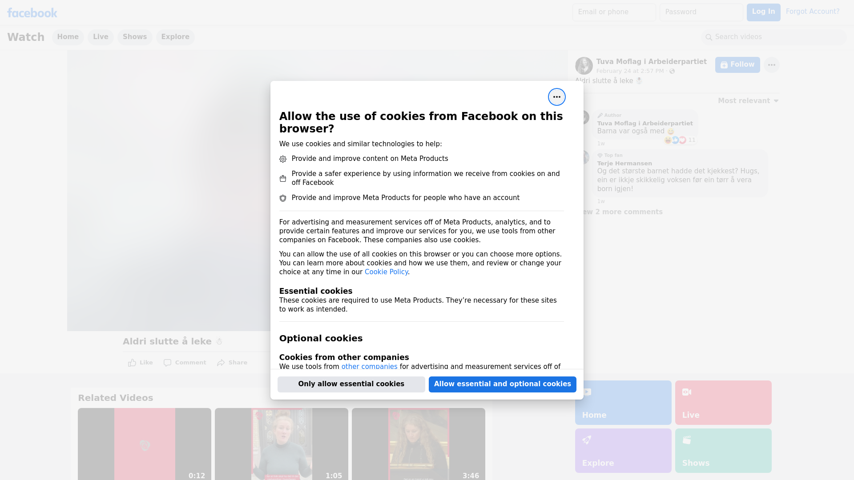This screenshot has width=854, height=480.
Task: Open the Terje Hermansen commenter name
Action: (624, 164)
